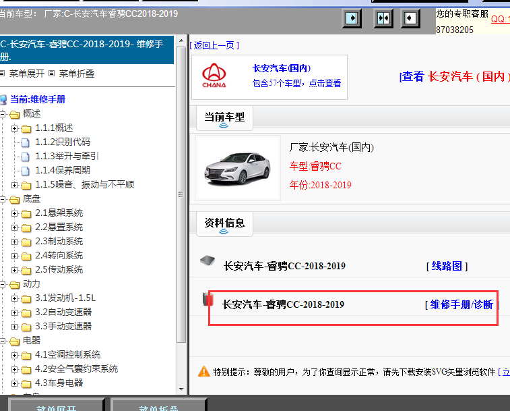Click the 87038205 service number
The width and height of the screenshot is (510, 411).
coord(455,30)
